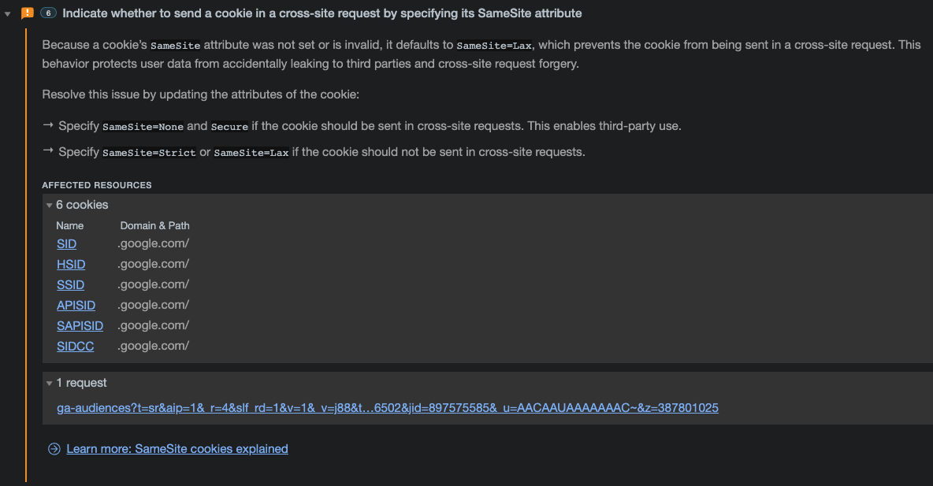933x486 pixels.
Task: Collapse the 6 cookies section
Action: pyautogui.click(x=50, y=206)
